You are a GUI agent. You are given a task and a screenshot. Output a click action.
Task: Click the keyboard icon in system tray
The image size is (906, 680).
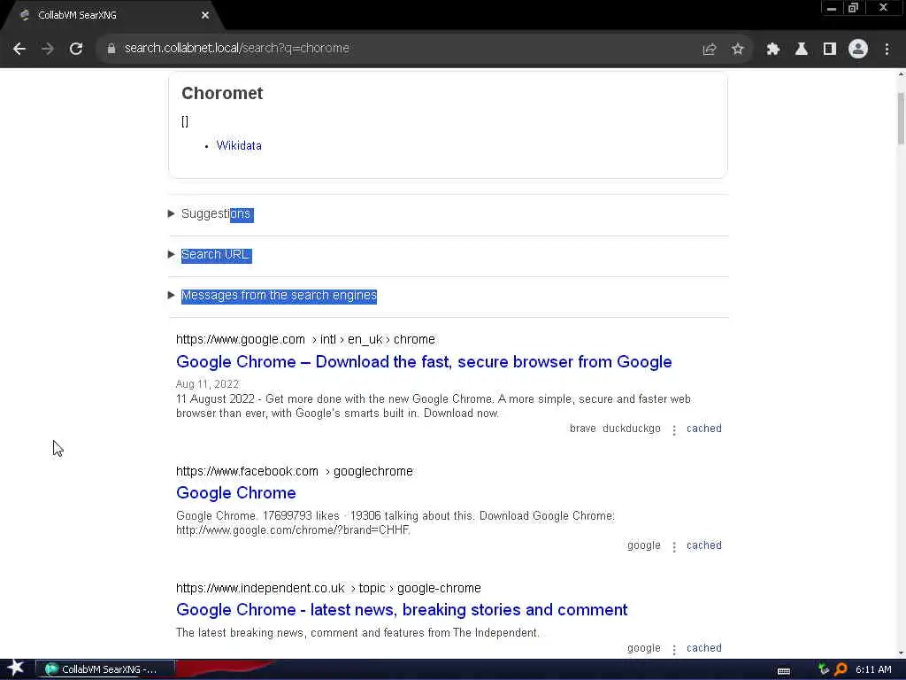pyautogui.click(x=784, y=670)
